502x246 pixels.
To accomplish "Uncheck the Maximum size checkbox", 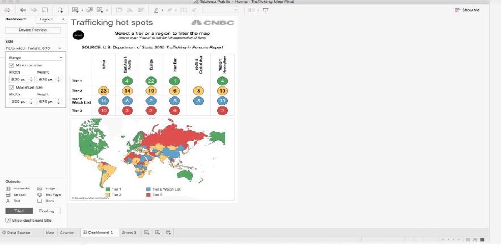I will 12,87.
